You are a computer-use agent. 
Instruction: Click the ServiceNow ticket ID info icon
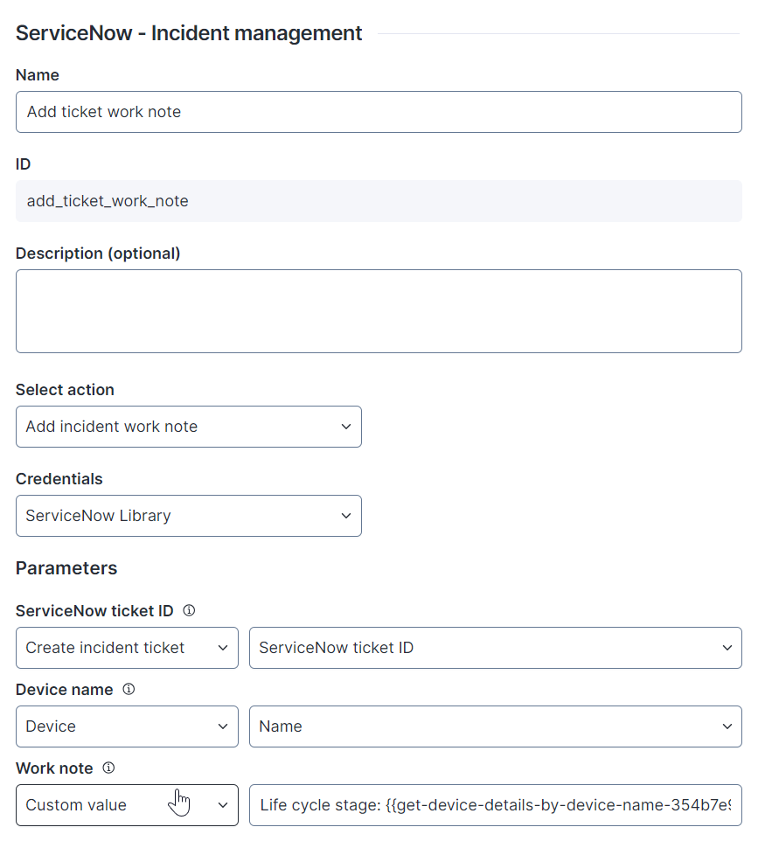tap(189, 610)
